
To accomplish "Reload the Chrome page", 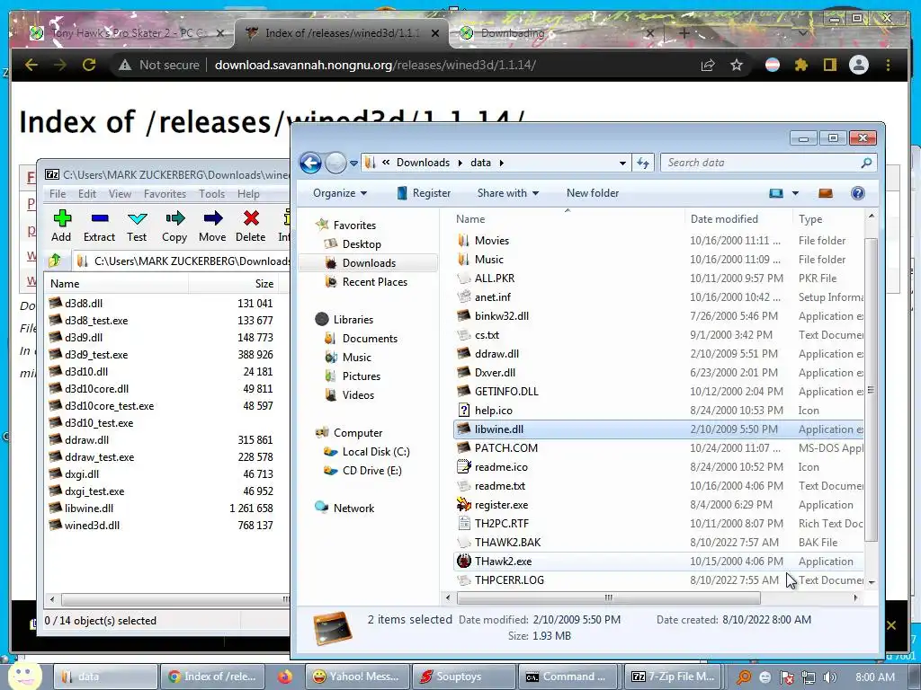I will tap(89, 65).
